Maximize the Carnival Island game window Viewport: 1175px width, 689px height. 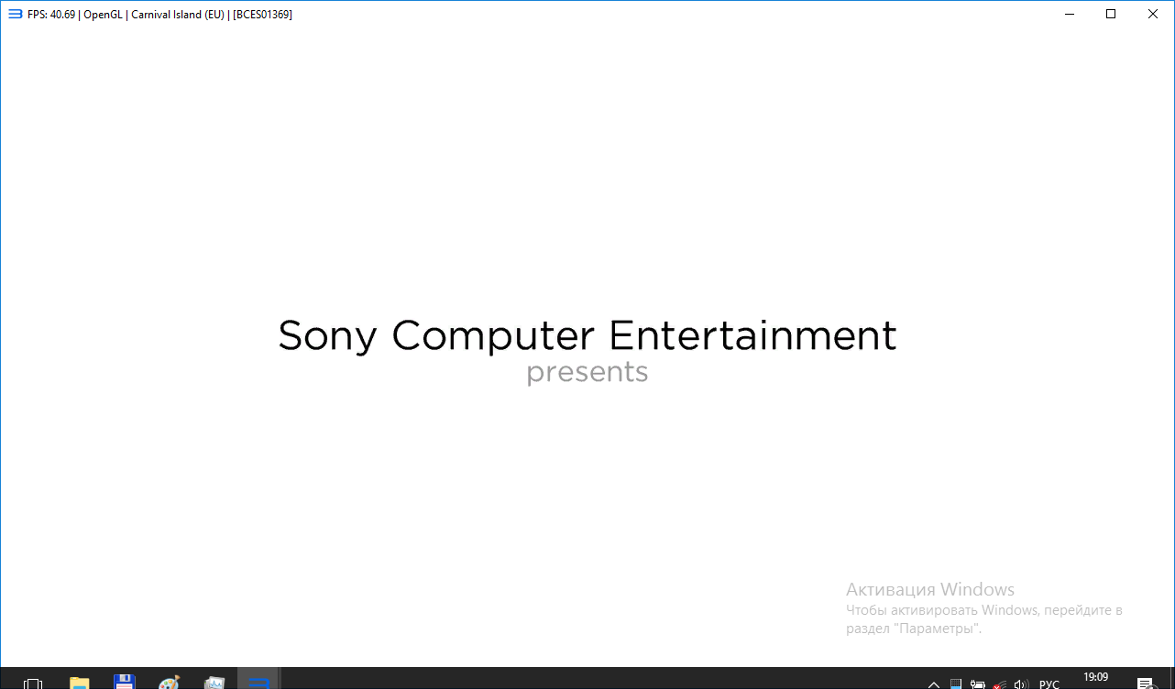[1111, 14]
